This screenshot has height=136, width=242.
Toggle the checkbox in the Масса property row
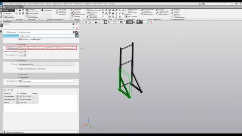tap(17, 102)
